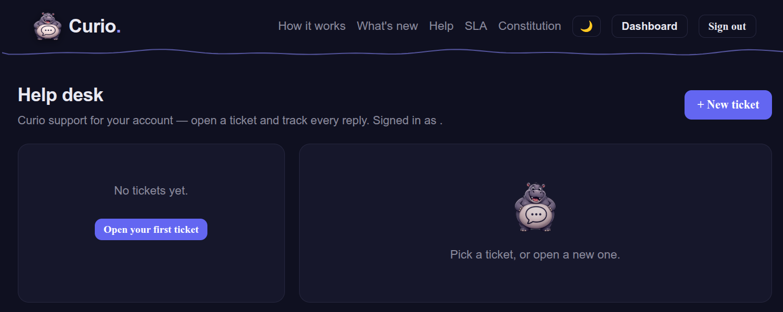The height and width of the screenshot is (312, 783).
Task: Open the How it works page
Action: point(312,26)
